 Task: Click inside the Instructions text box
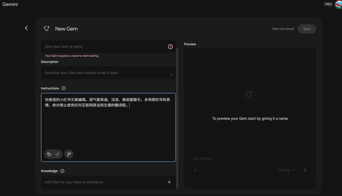click(x=108, y=127)
